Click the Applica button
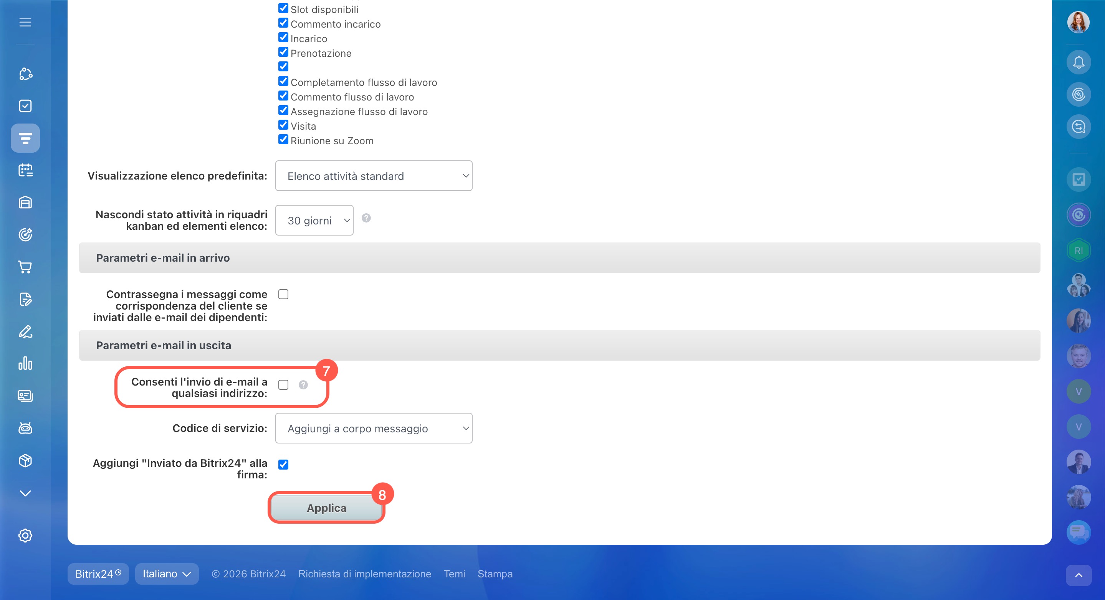1105x600 pixels. click(326, 508)
